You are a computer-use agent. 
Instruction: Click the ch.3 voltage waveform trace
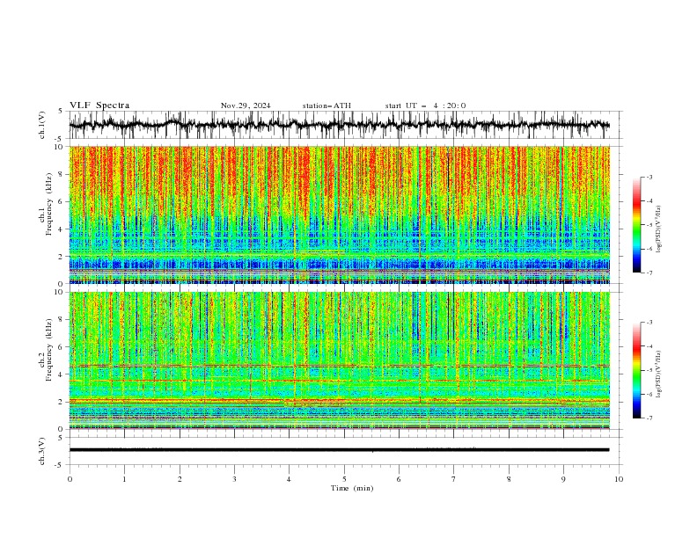(339, 450)
